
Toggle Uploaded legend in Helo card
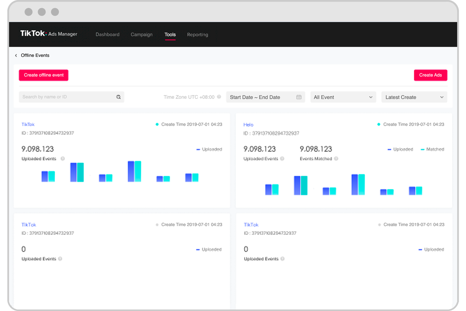pyautogui.click(x=400, y=149)
